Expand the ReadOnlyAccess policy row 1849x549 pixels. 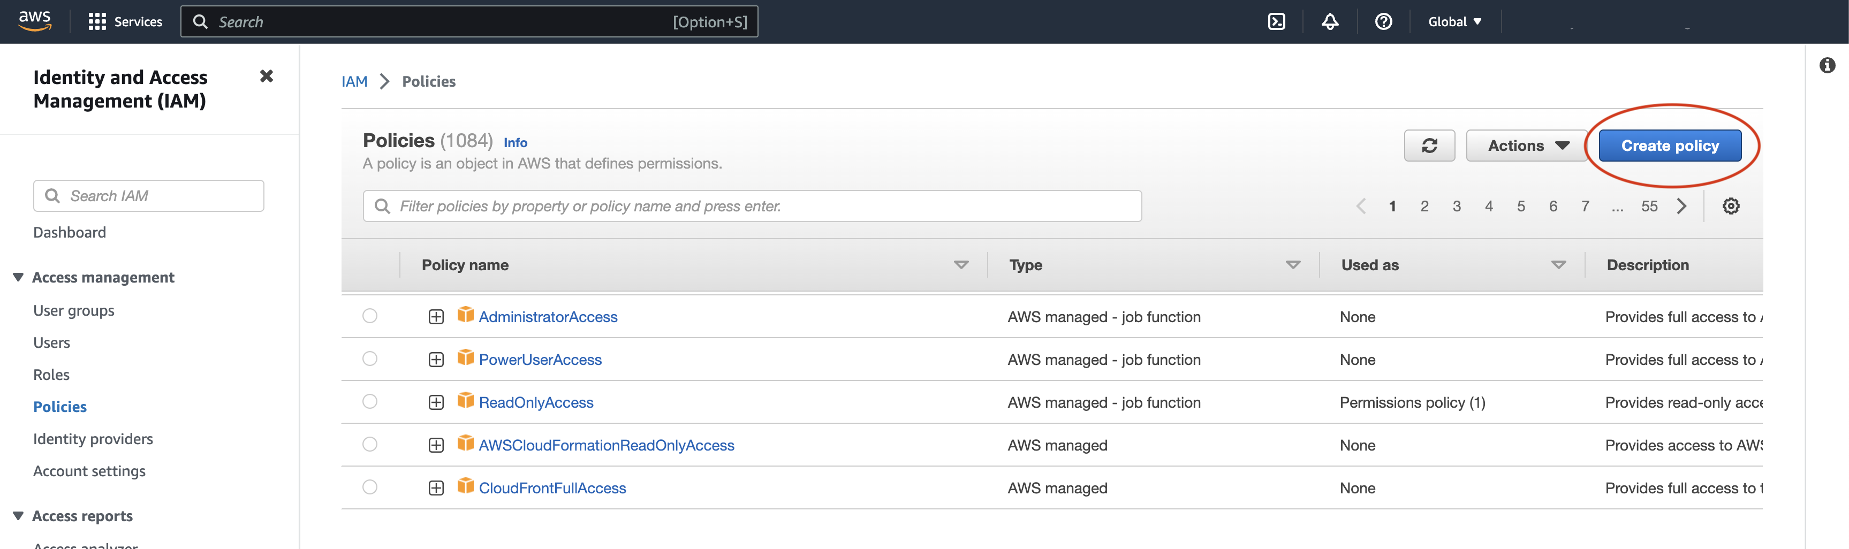[x=436, y=402]
